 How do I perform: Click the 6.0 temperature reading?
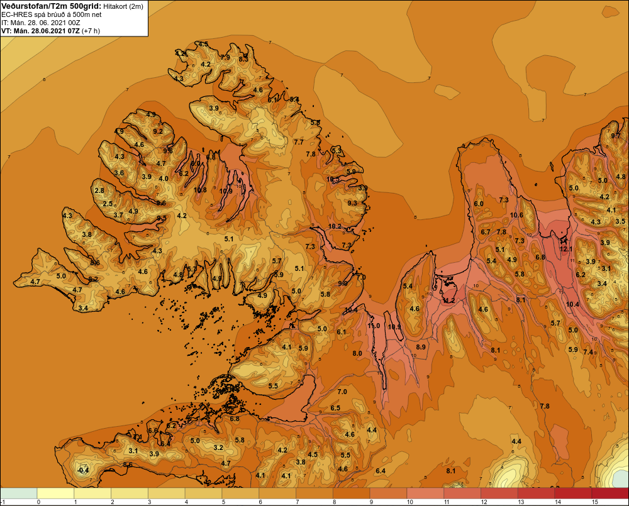[x=479, y=203]
